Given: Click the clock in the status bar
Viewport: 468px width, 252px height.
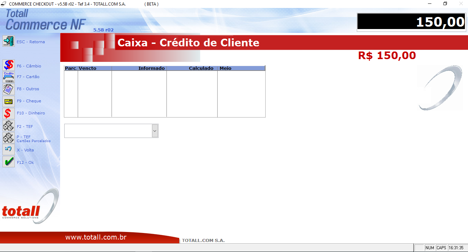Looking at the screenshot, I should (x=456, y=248).
